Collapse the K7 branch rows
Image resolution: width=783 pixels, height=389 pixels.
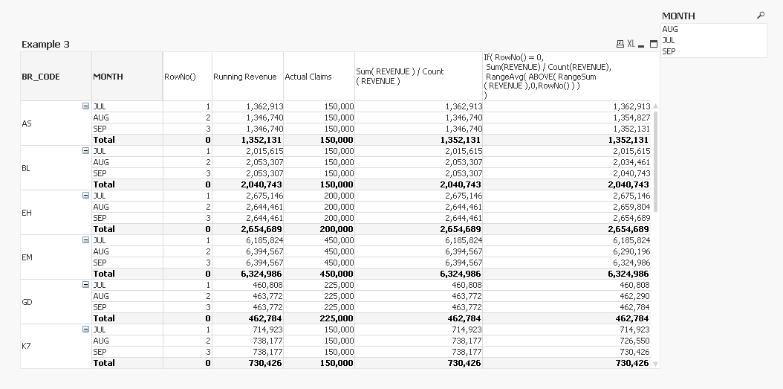[x=86, y=329]
